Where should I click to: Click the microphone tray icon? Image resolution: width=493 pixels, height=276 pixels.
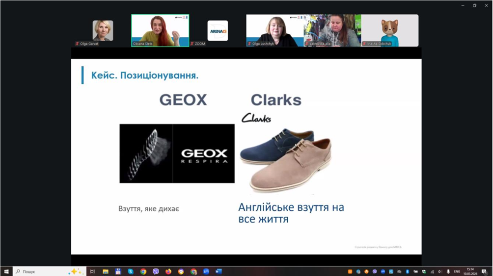(x=448, y=272)
